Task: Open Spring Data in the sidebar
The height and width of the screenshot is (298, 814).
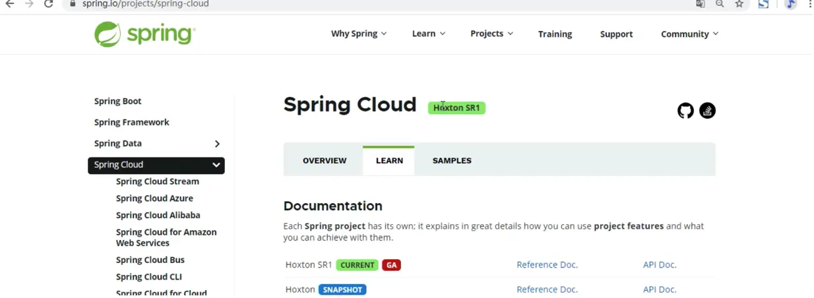Action: (x=117, y=143)
